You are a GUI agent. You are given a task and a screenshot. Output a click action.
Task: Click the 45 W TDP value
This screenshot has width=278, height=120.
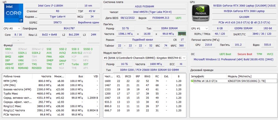[92, 11]
